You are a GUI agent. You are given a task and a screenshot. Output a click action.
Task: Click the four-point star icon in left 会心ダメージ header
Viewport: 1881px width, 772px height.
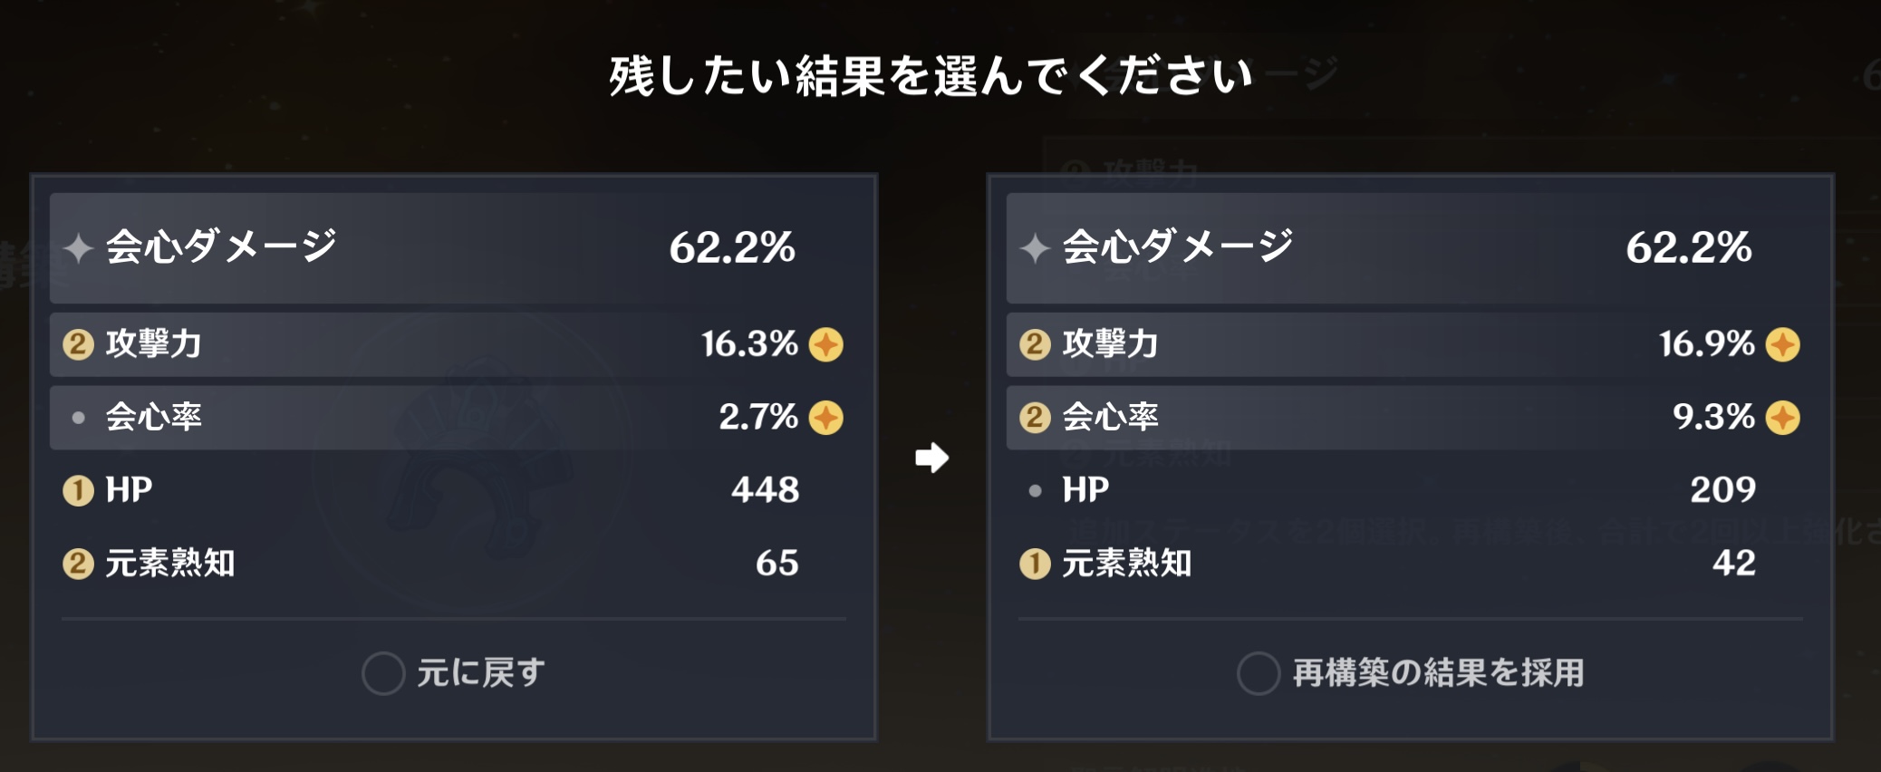(79, 247)
